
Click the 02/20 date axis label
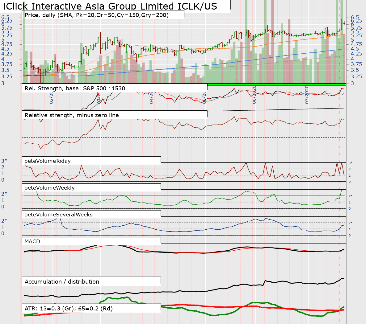[51, 98]
